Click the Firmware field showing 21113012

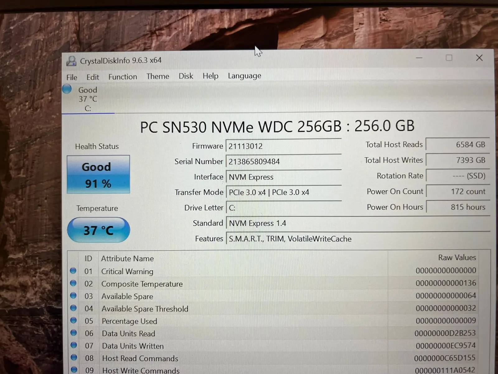pos(284,146)
